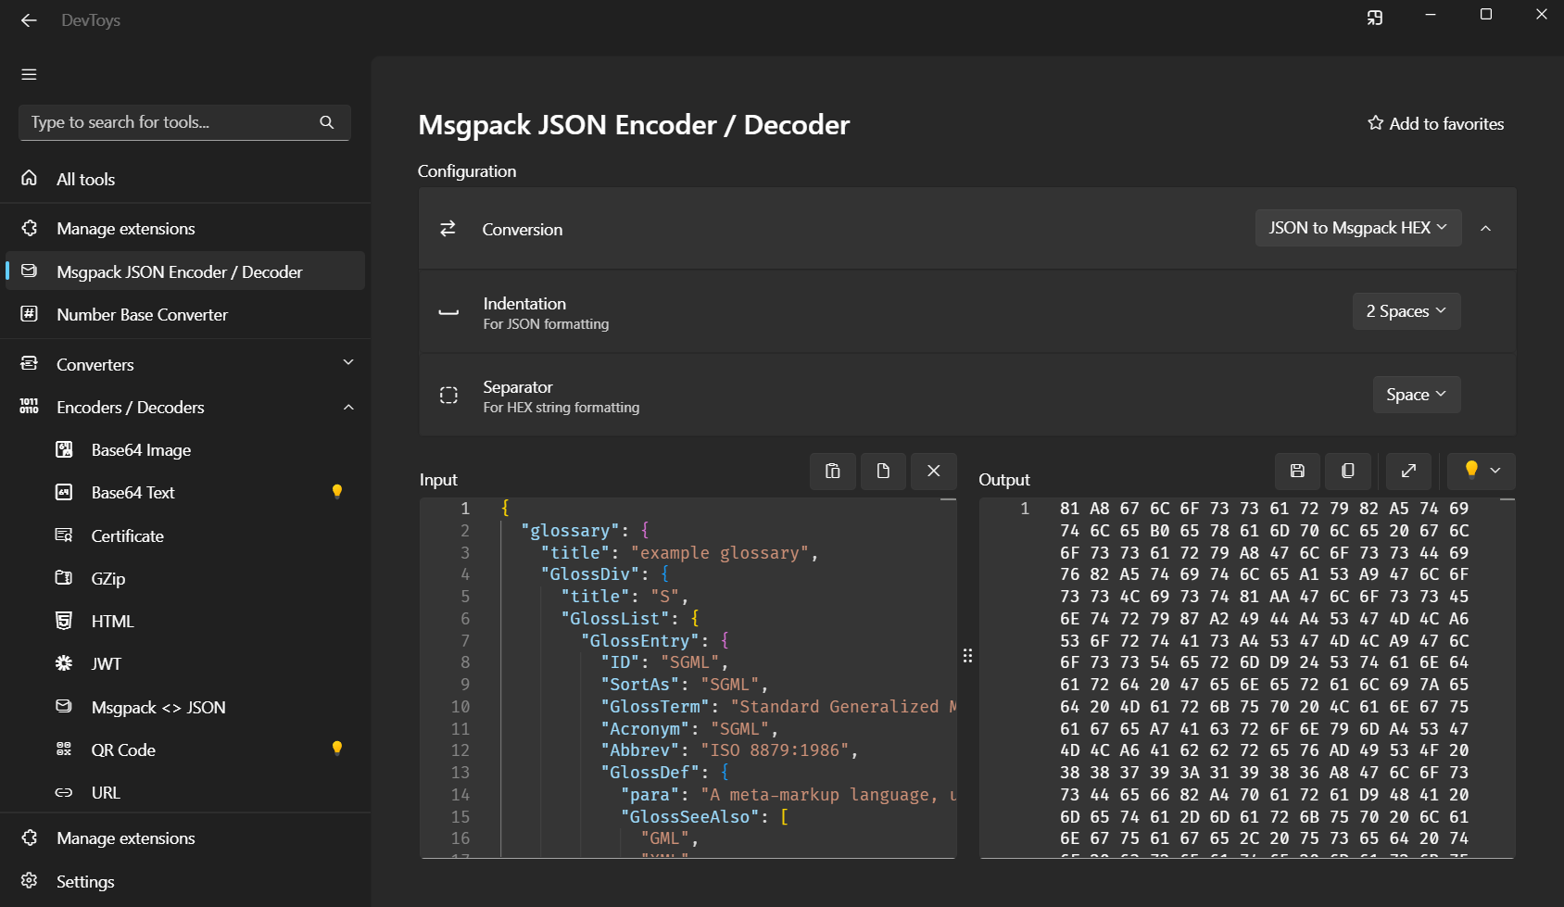Open Msgpack <> JSON tool
1564x907 pixels.
[185, 707]
